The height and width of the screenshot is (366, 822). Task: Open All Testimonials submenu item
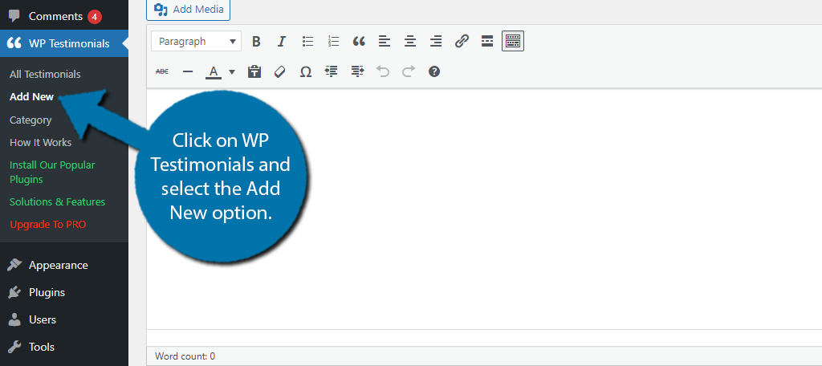click(45, 75)
